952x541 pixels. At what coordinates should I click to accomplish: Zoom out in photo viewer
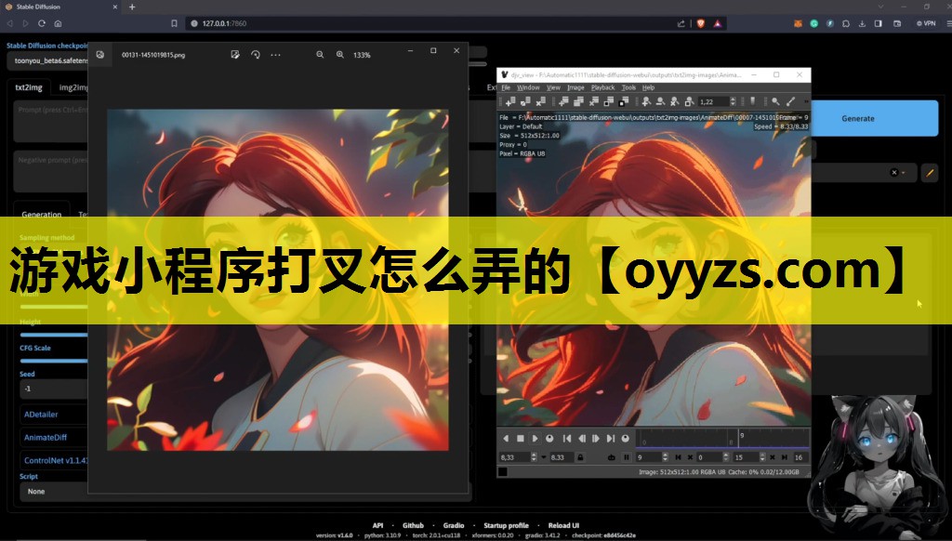[x=320, y=55]
